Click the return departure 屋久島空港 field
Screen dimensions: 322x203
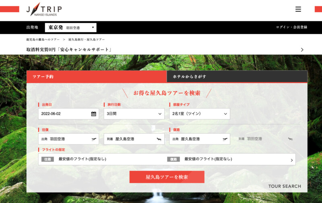[200, 139]
